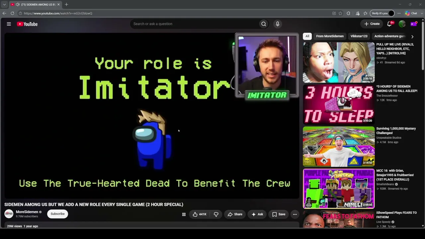Click the nitrofryz channel name
This screenshot has width=425, height=239.
[382, 58]
